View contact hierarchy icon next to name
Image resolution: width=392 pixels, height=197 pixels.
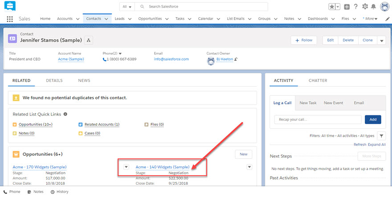[89, 40]
